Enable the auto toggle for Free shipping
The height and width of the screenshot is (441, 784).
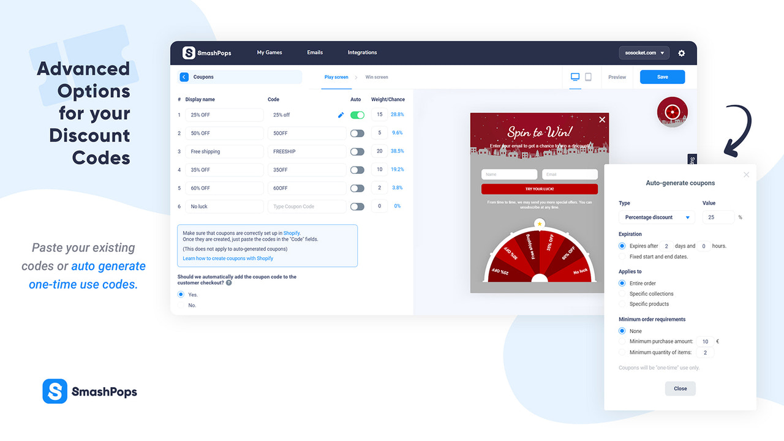[x=357, y=151]
